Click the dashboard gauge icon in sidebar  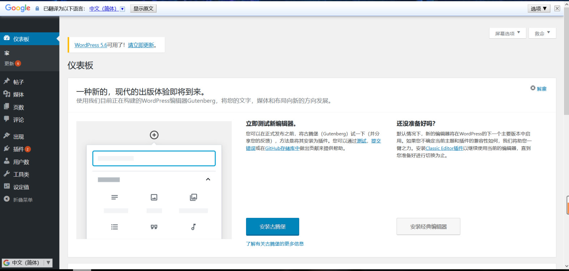[7, 38]
